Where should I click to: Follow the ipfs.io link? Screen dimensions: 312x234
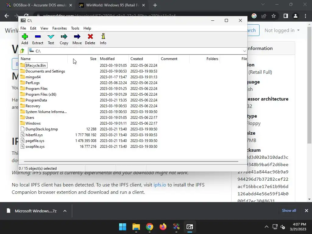(x=160, y=185)
